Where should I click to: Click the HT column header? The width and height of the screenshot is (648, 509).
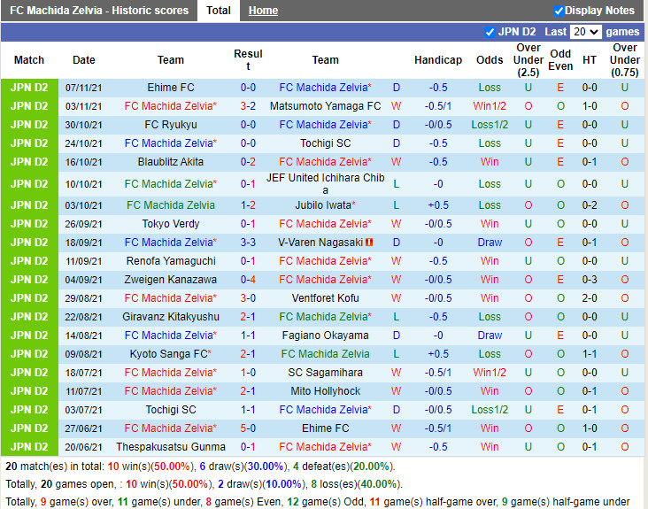click(590, 60)
